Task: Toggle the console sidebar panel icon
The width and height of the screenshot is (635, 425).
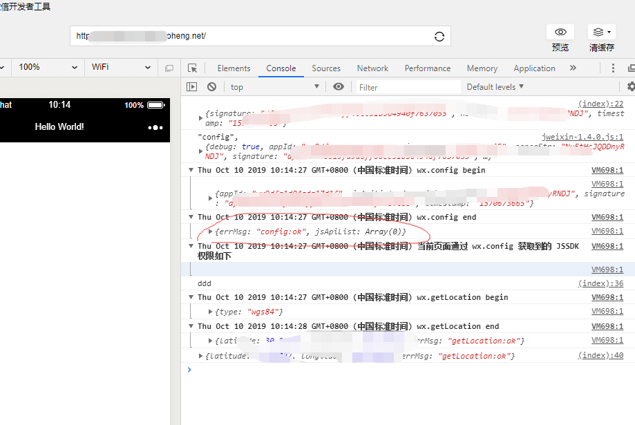Action: 192,87
